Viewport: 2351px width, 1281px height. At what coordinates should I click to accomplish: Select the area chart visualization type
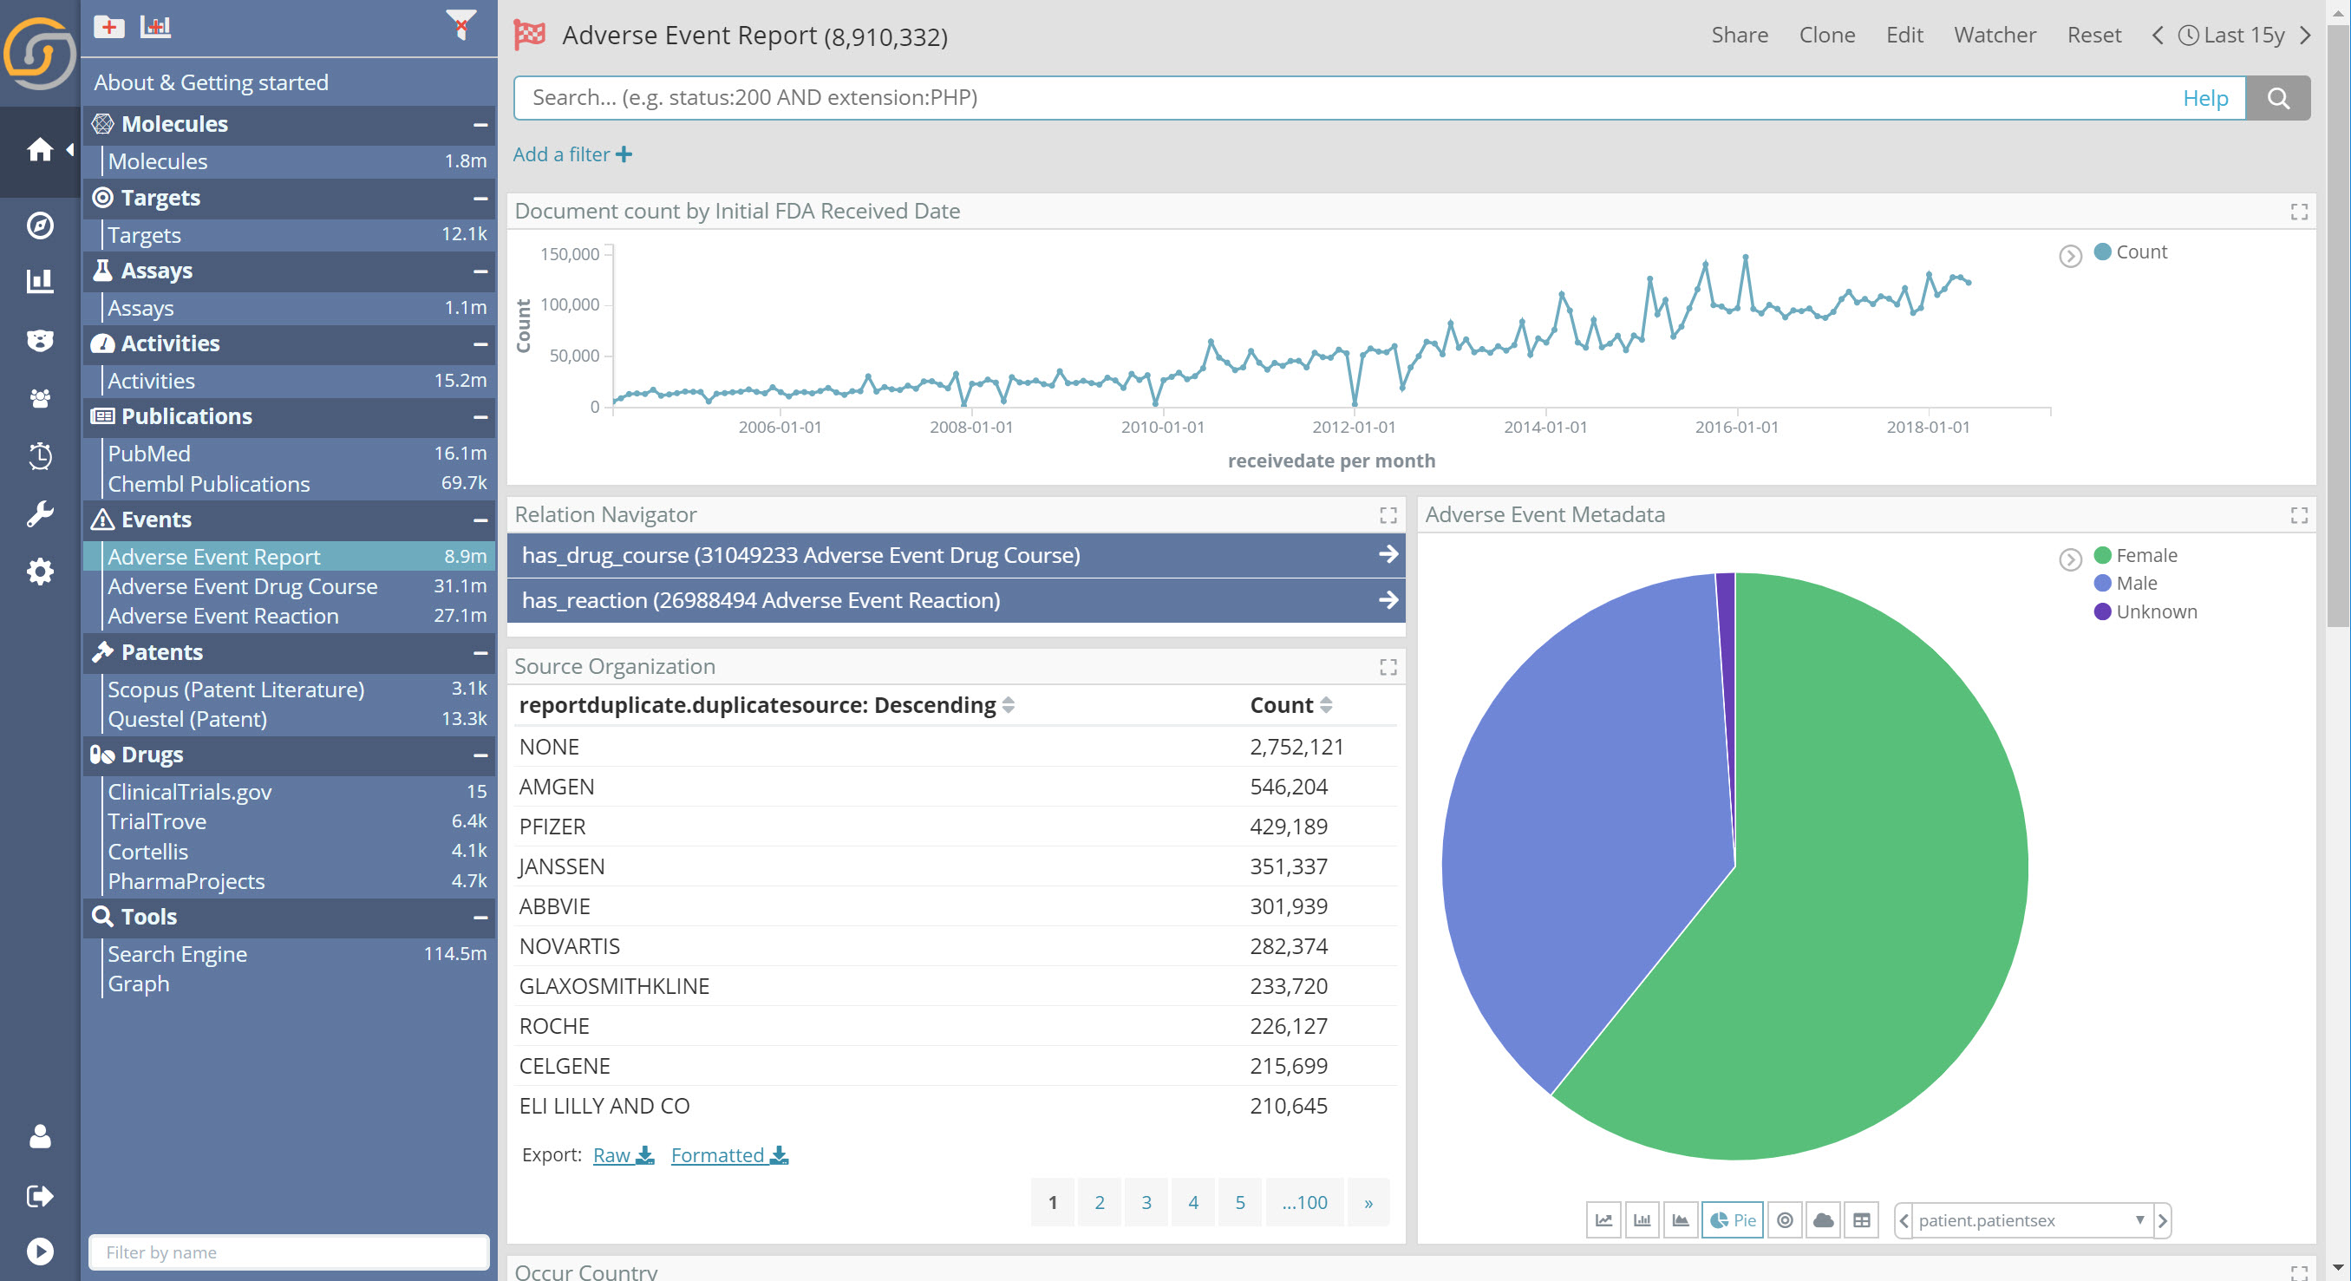[x=1682, y=1221]
